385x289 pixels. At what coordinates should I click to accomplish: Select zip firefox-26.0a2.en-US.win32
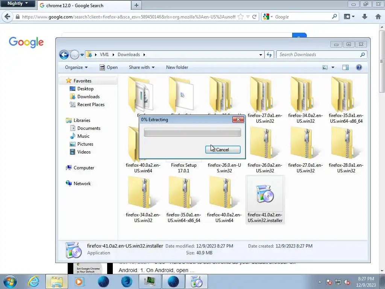coord(265,150)
